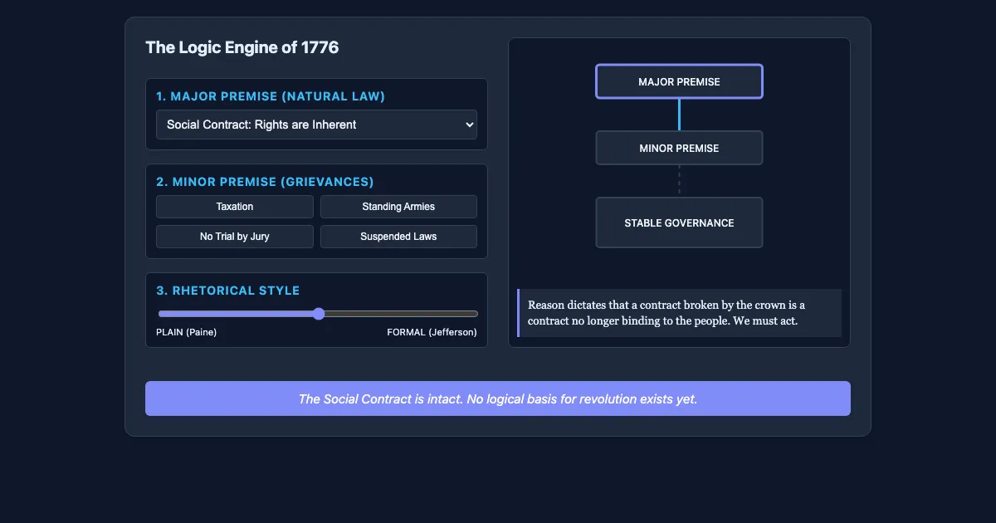Click the rhetorical style slider handle
This screenshot has width=996, height=523.
click(319, 314)
